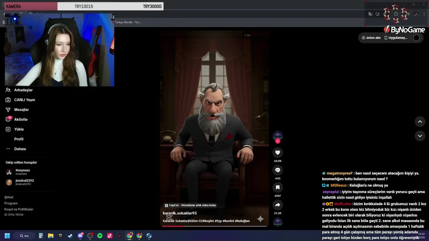The height and width of the screenshot is (241, 429).
Task: Bookmark the video with the 6187 saves icon
Action: 278,187
